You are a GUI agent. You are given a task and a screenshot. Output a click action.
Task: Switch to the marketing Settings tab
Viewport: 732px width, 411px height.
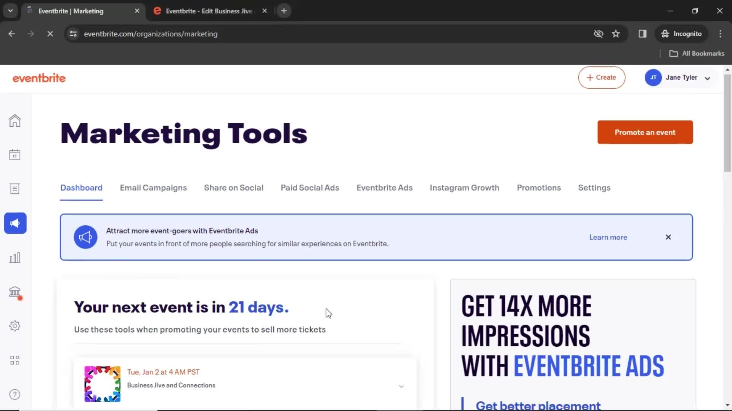[x=594, y=188]
